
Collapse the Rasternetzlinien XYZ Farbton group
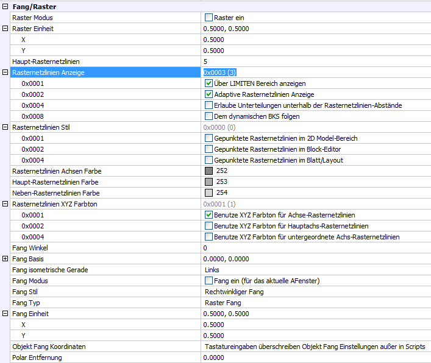5,204
